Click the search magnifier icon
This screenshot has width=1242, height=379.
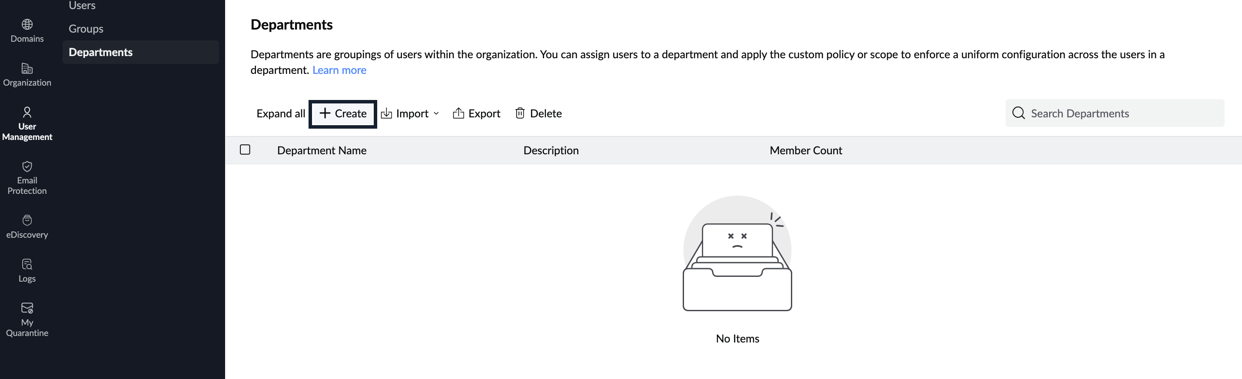point(1018,113)
